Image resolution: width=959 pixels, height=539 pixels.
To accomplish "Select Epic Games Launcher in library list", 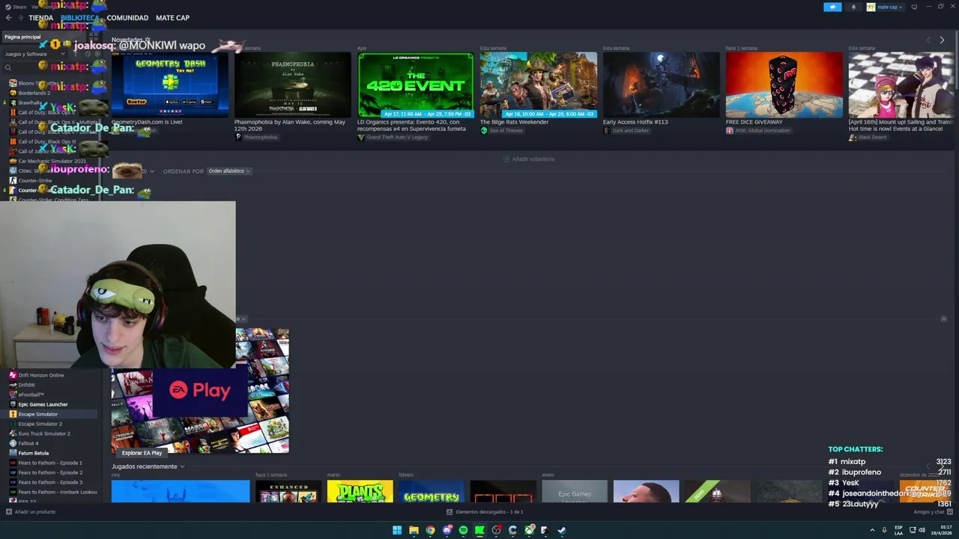I will pyautogui.click(x=43, y=404).
